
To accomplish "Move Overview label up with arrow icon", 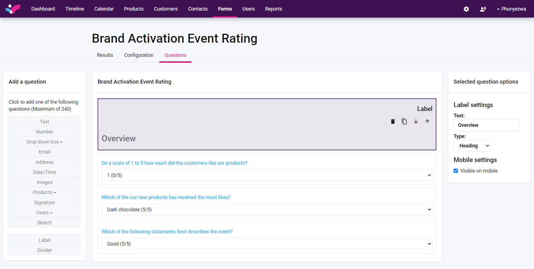I will [x=427, y=122].
